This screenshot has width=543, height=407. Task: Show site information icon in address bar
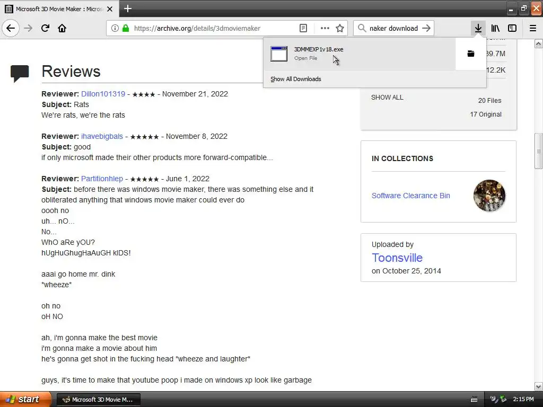pos(115,29)
